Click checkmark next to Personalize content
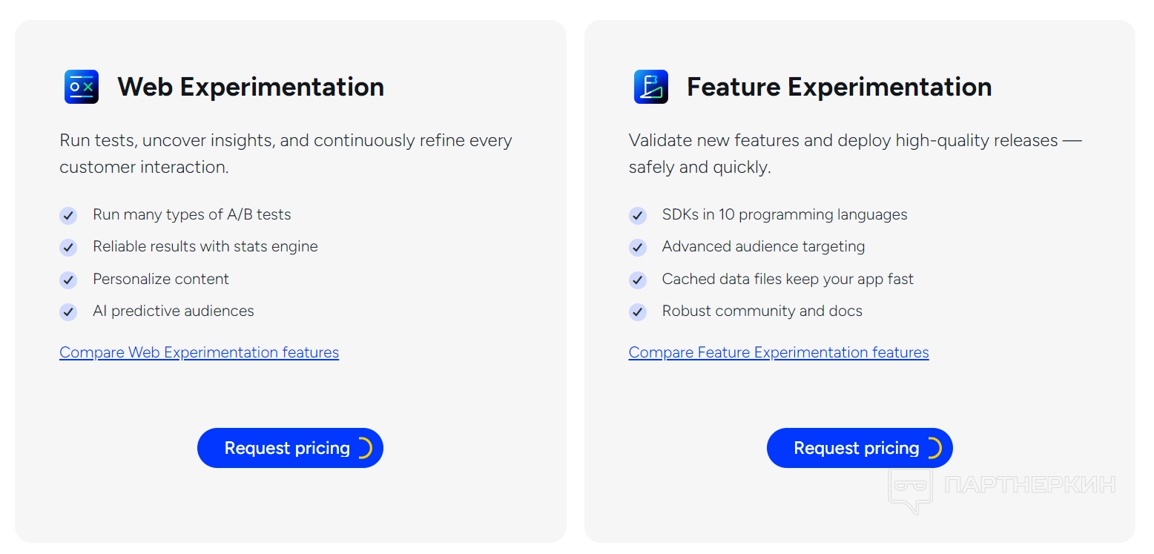Image resolution: width=1154 pixels, height=554 pixels. (68, 280)
